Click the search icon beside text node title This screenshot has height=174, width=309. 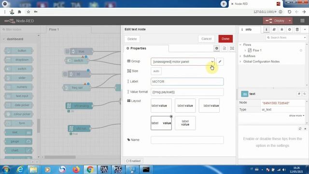coord(305,94)
